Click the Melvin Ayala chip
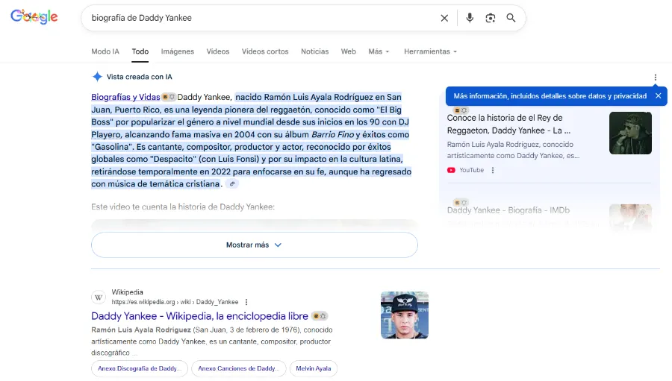 314,368
